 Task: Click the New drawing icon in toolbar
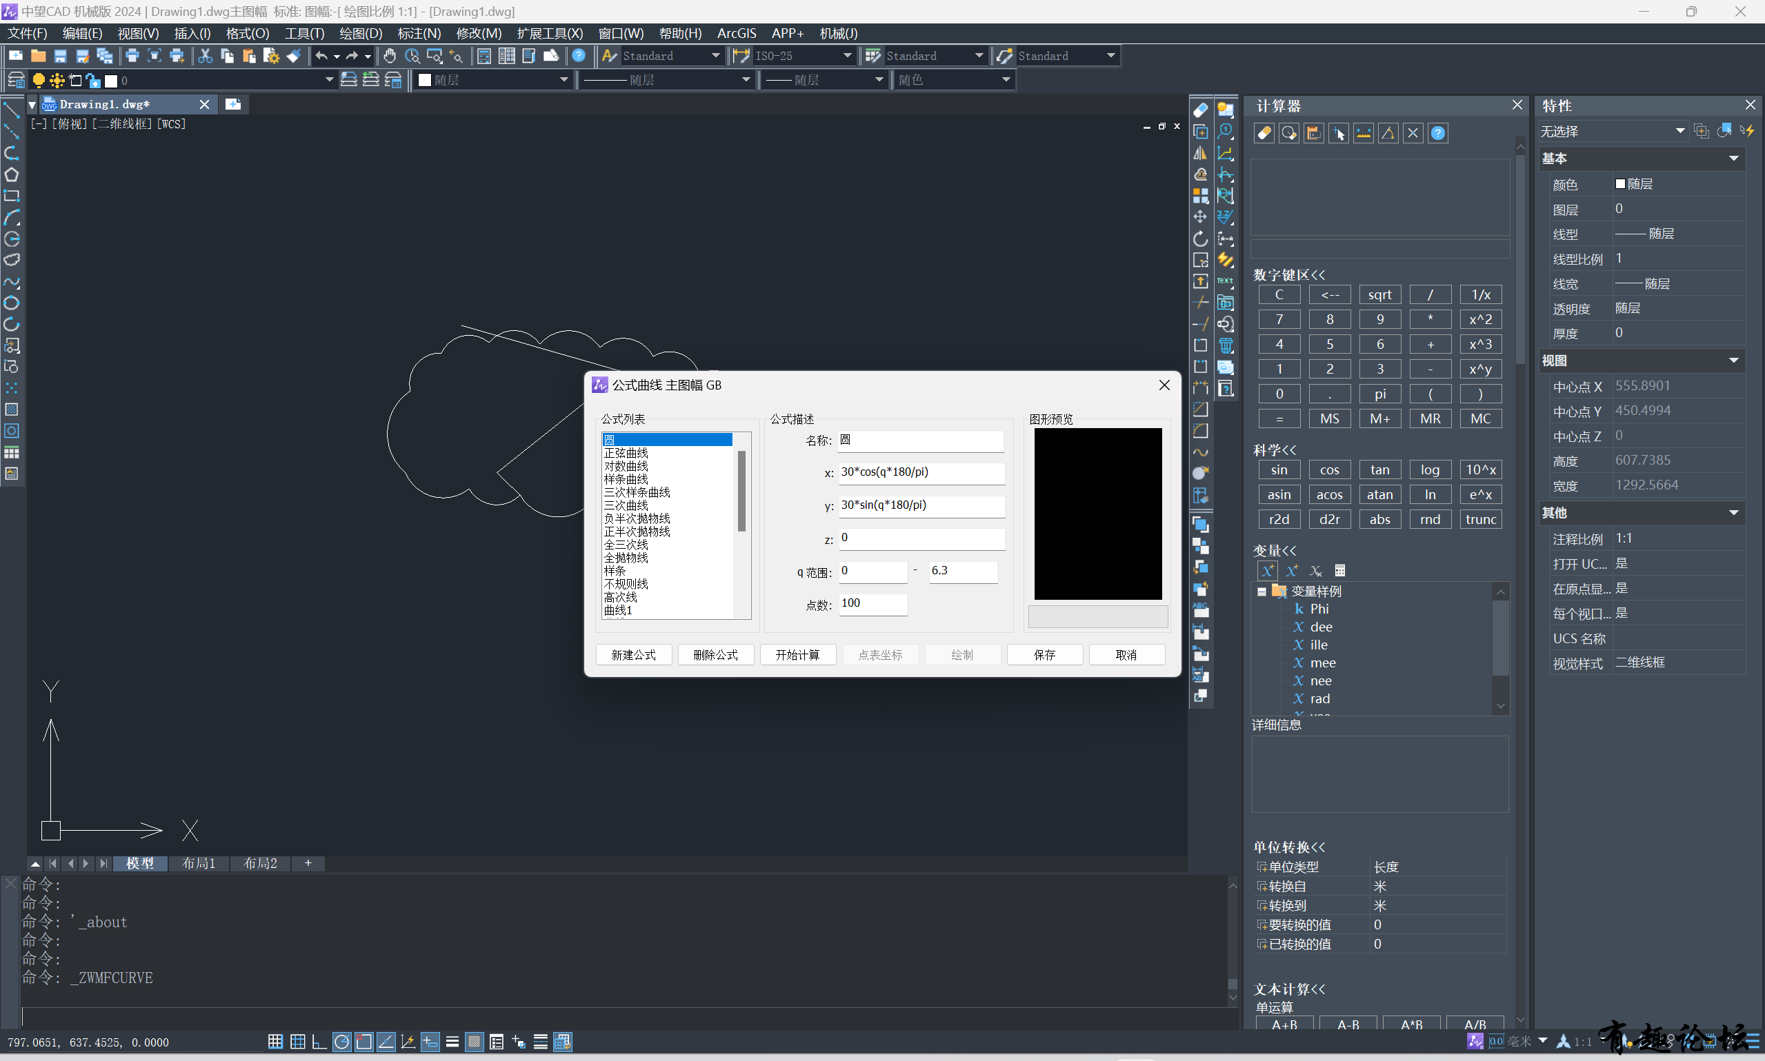[x=16, y=56]
